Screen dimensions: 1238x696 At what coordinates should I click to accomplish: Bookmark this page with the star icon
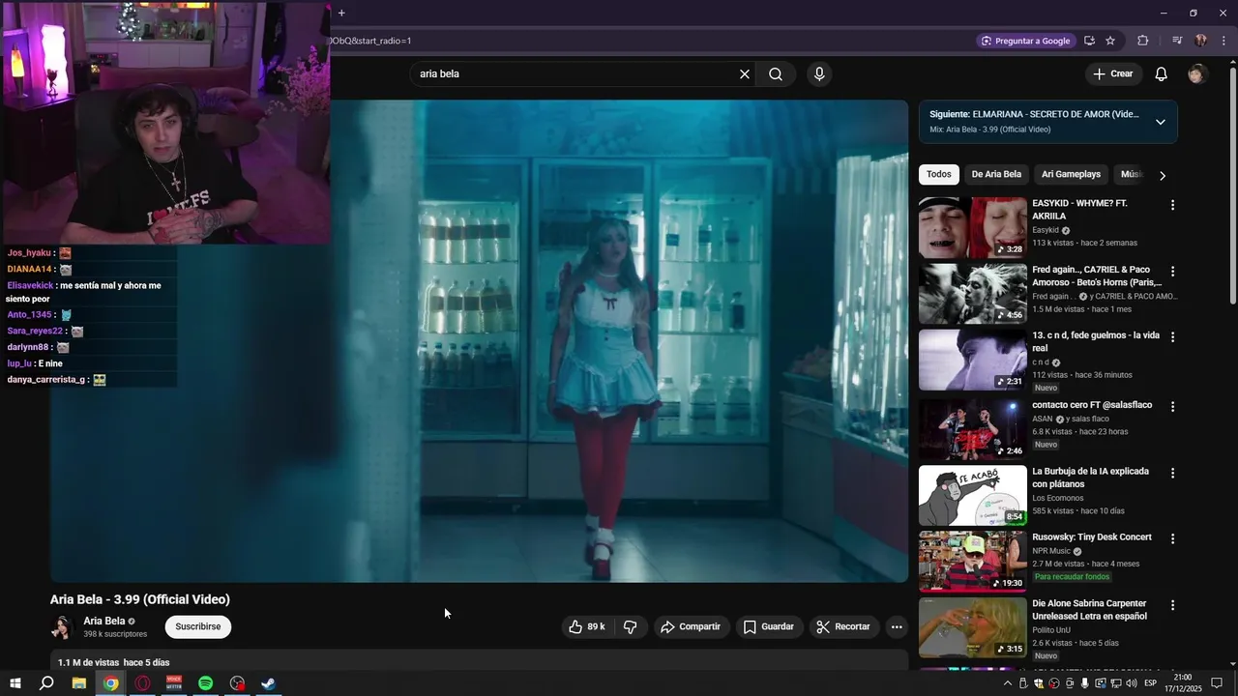tap(1110, 41)
